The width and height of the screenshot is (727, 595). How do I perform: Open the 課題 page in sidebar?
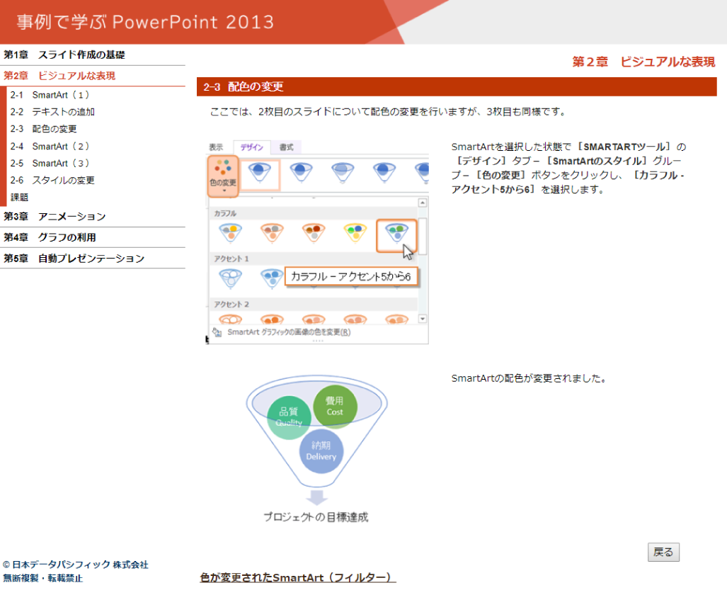click(x=20, y=197)
